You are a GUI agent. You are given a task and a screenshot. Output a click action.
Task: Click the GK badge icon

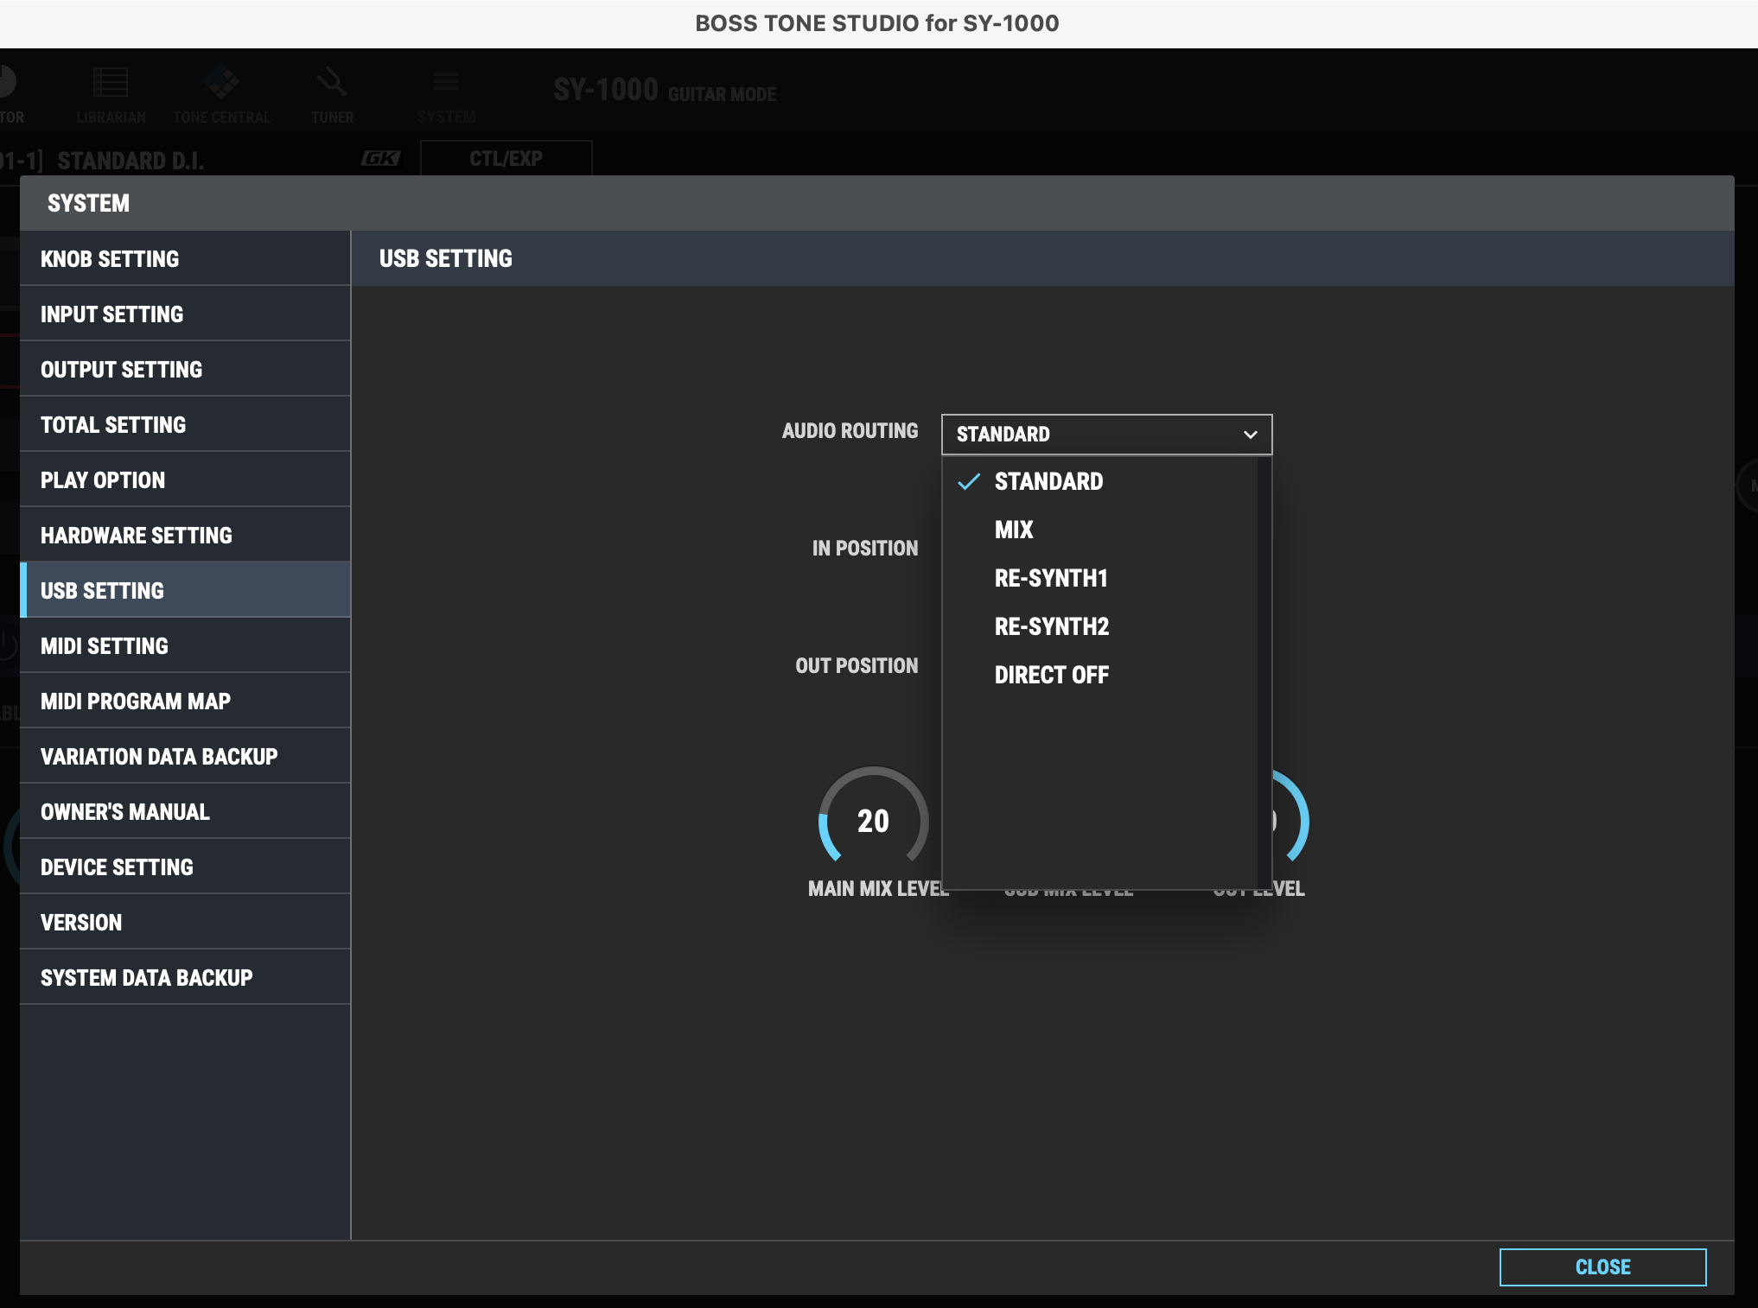point(380,159)
